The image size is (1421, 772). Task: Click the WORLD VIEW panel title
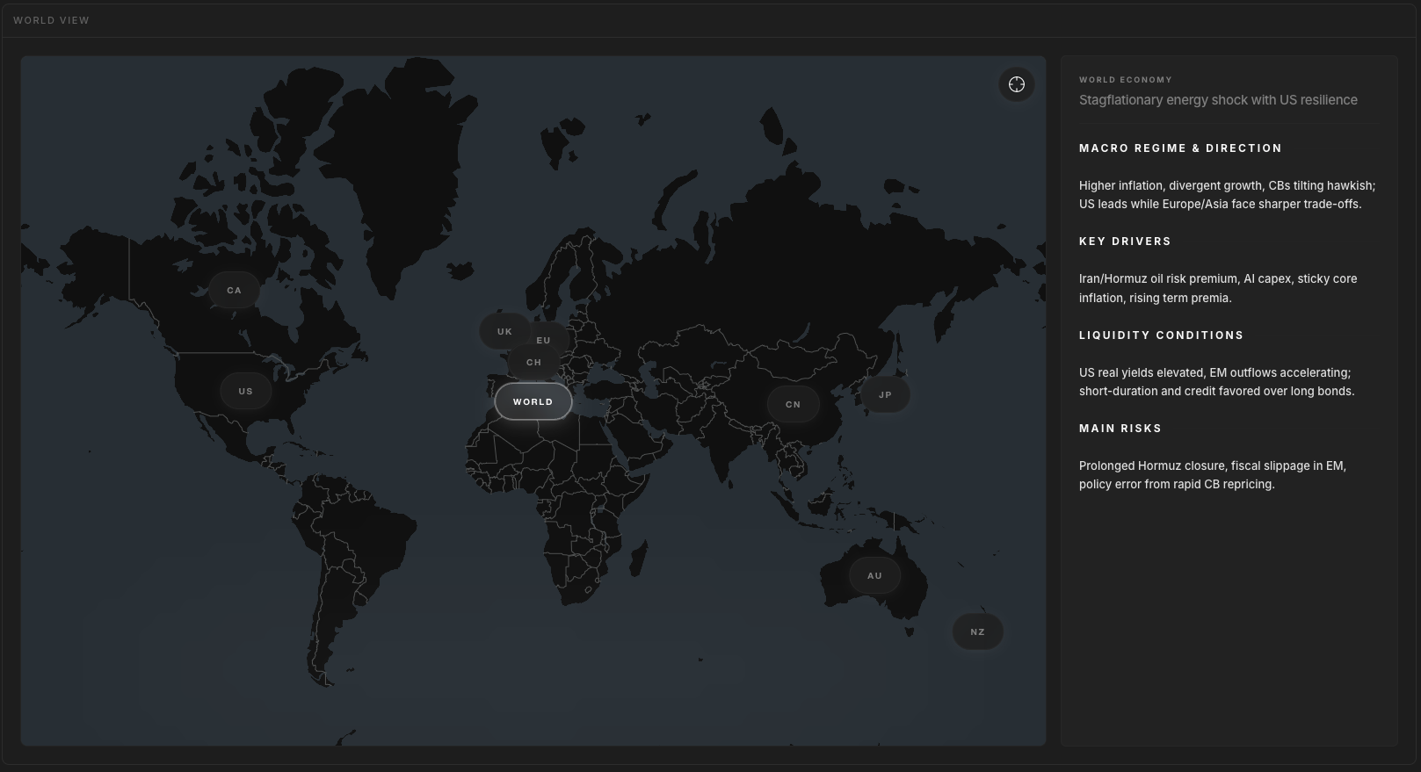[x=51, y=20]
